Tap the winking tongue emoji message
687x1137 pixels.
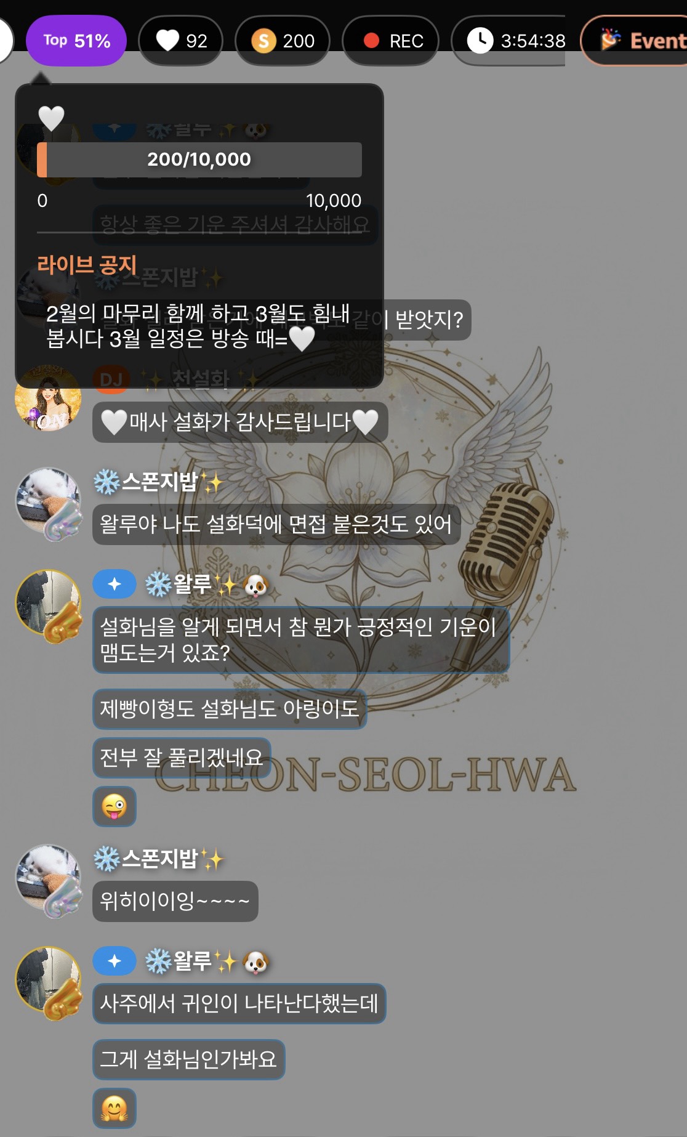coord(114,806)
